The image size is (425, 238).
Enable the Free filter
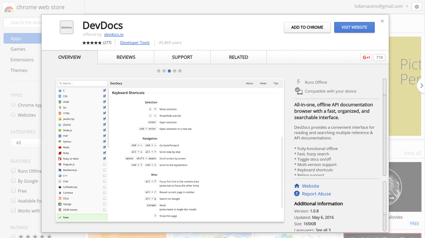point(13,191)
